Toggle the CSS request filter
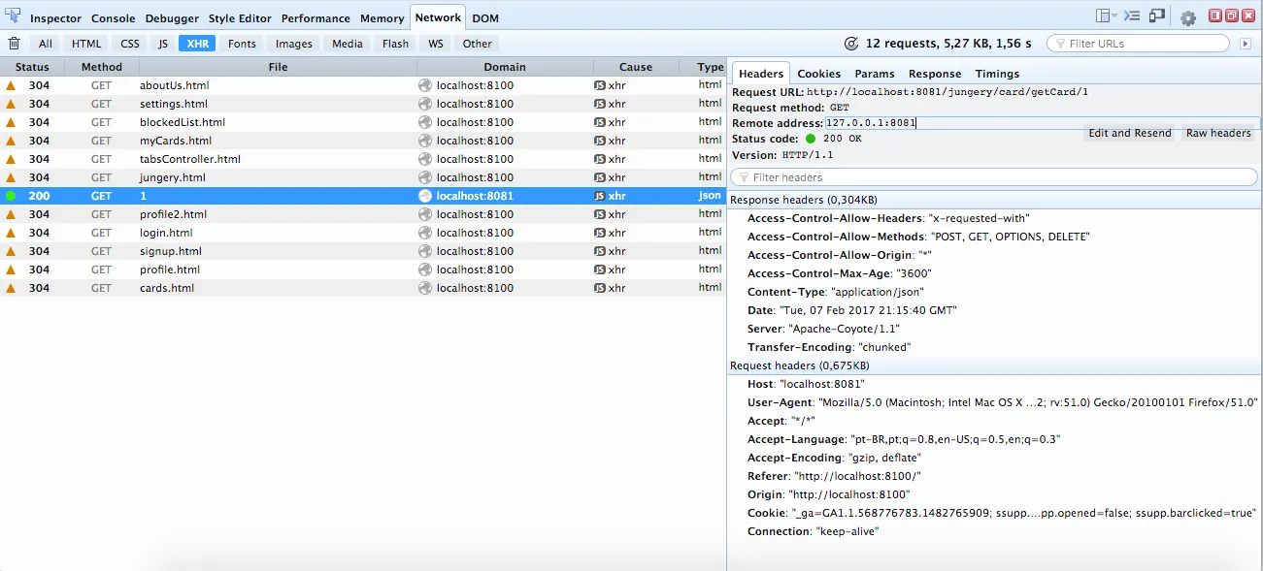 click(130, 44)
